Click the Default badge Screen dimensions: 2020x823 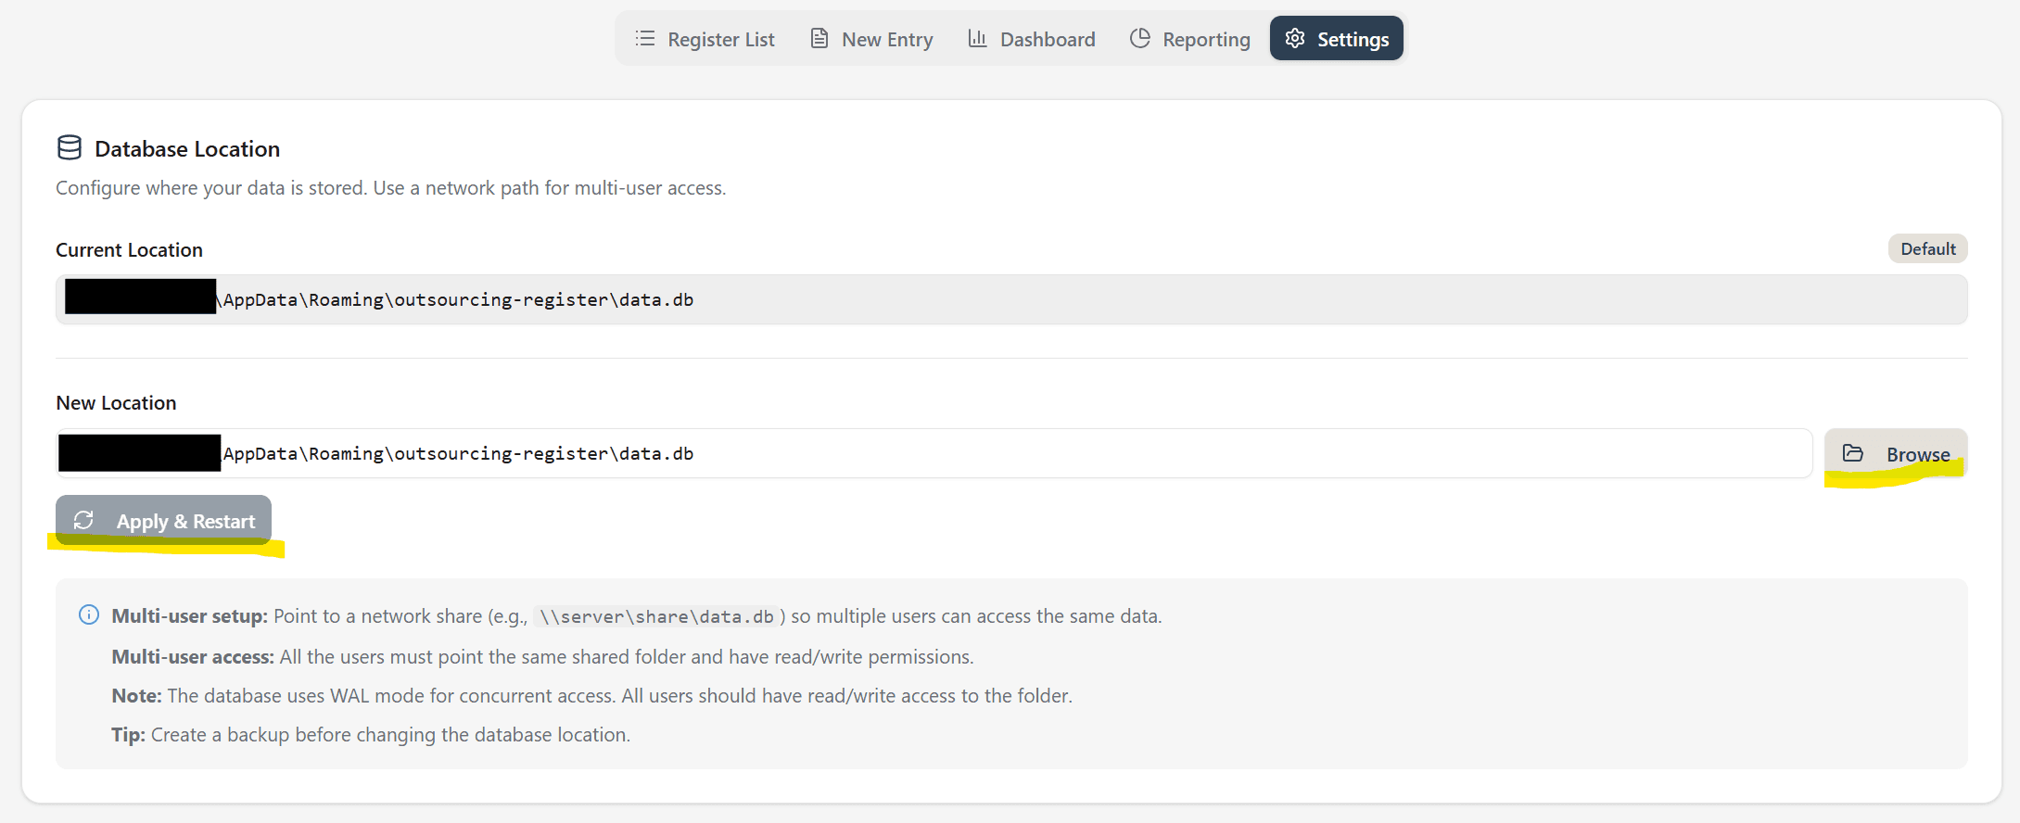[x=1928, y=248]
